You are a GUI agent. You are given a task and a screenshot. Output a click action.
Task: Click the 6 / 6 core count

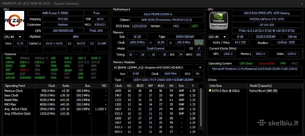click(x=20, y=43)
